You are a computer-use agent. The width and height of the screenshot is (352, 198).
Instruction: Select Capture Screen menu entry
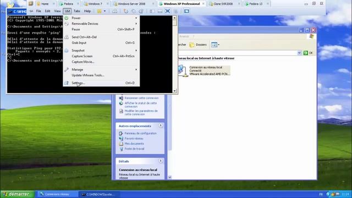coord(101,56)
